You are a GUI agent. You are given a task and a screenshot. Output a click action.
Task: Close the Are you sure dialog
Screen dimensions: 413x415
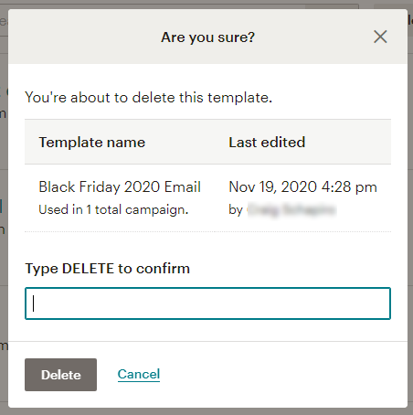click(x=380, y=37)
